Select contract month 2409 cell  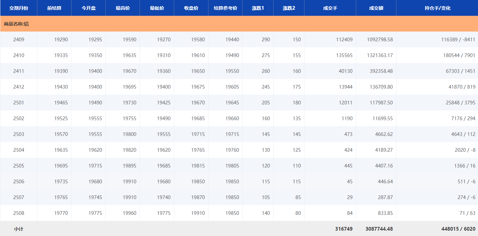(x=19, y=40)
